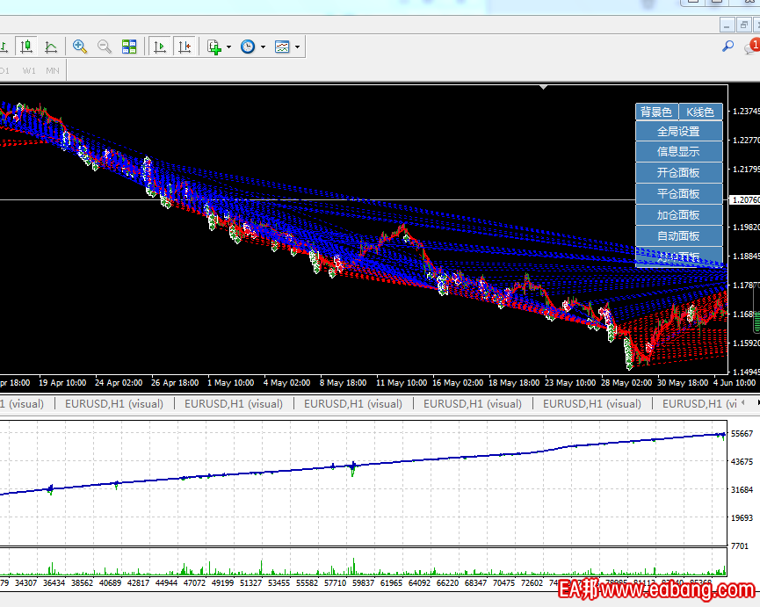Click the 背景色 background color button

click(656, 112)
